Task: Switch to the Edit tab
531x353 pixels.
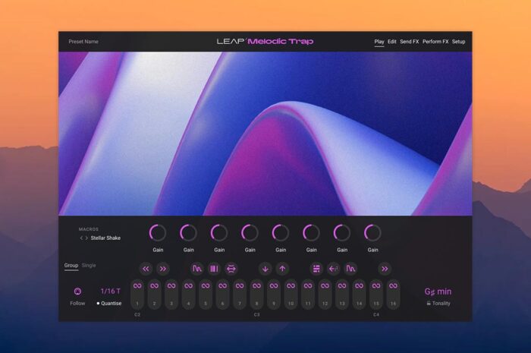Action: 392,42
